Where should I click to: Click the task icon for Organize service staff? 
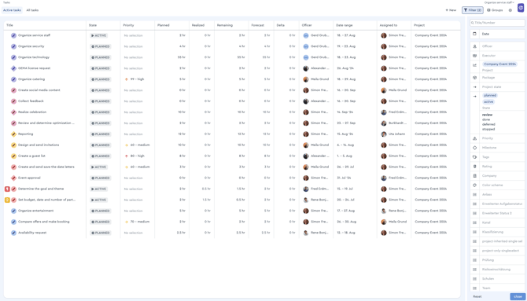[13, 35]
